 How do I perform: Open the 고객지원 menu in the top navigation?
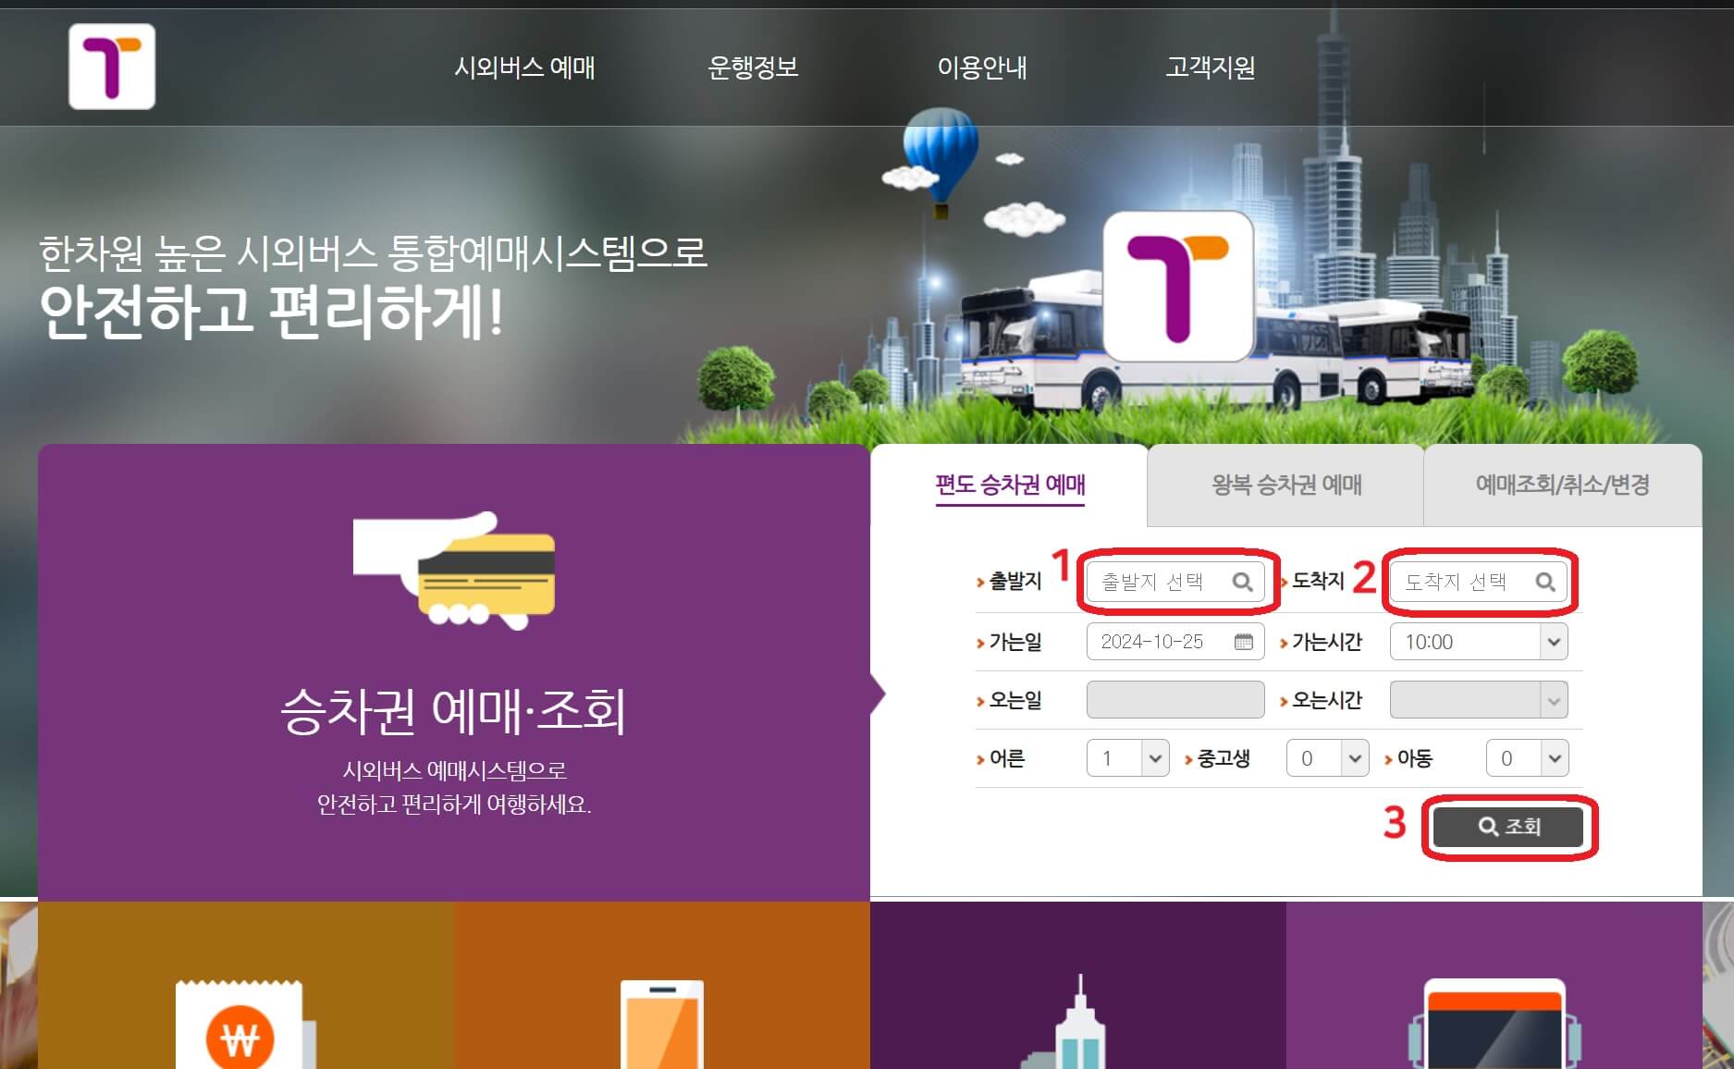tap(1211, 67)
